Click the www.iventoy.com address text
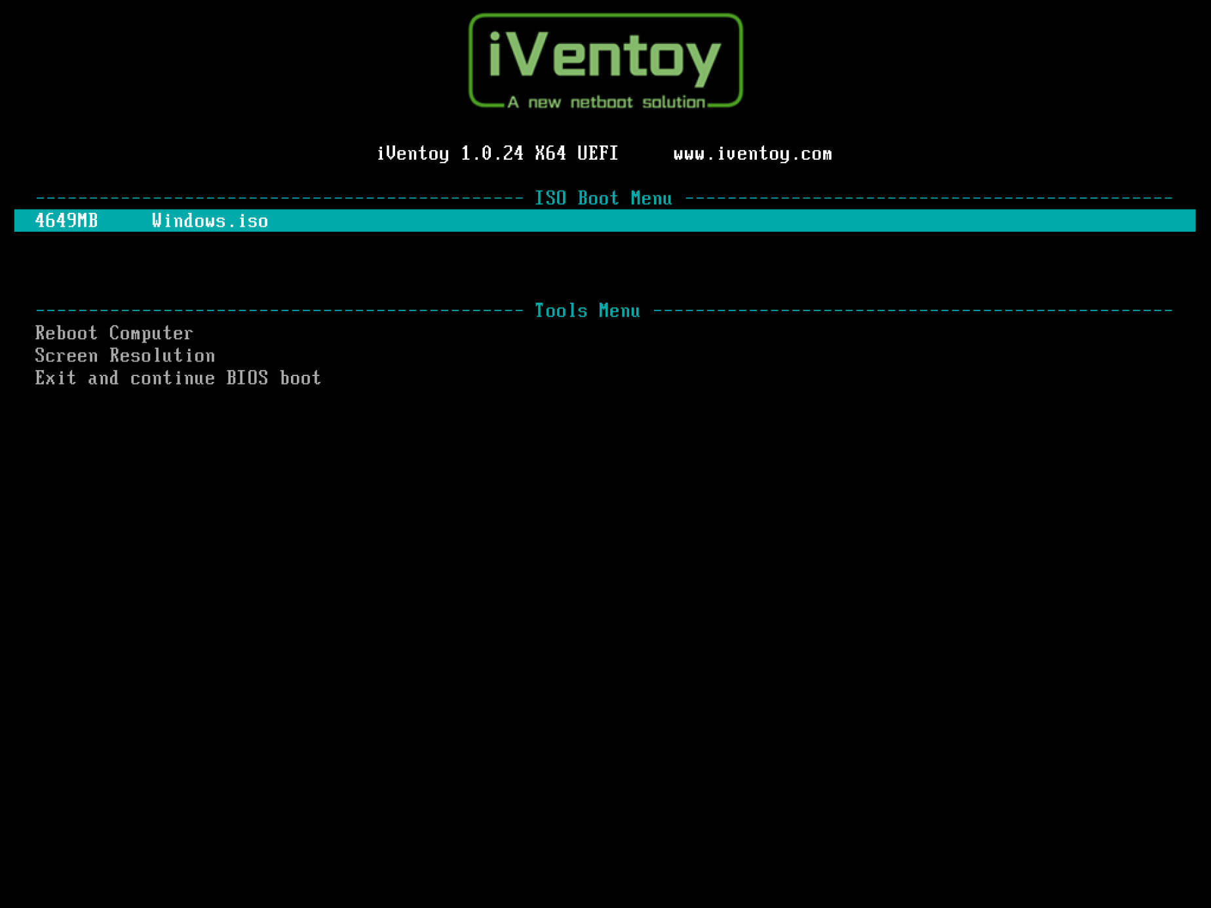Screen dimensions: 1211x908 [x=752, y=154]
